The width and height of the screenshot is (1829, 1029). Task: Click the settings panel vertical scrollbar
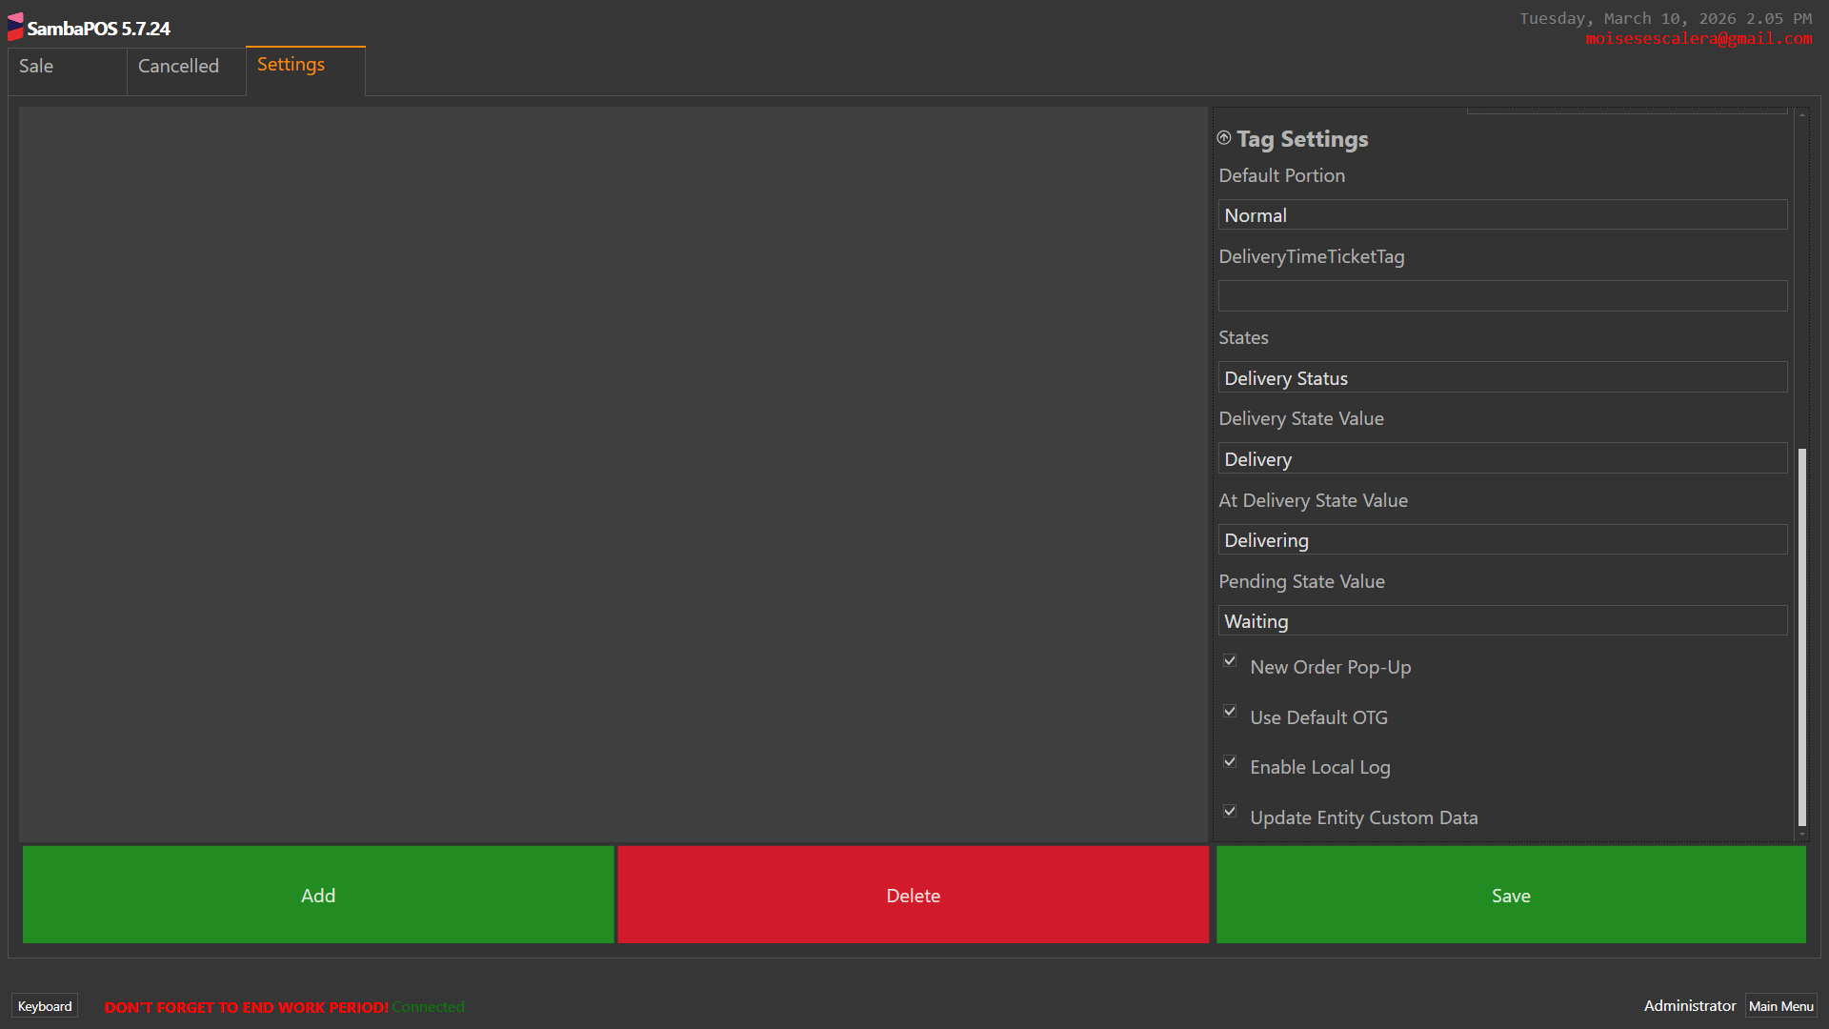[1801, 636]
